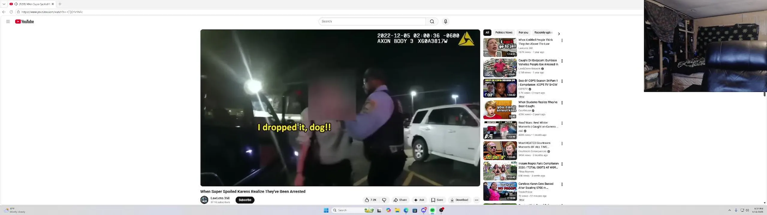767x215 pixels.
Task: Open Microsoft Edge from the taskbar
Action: pos(406,210)
